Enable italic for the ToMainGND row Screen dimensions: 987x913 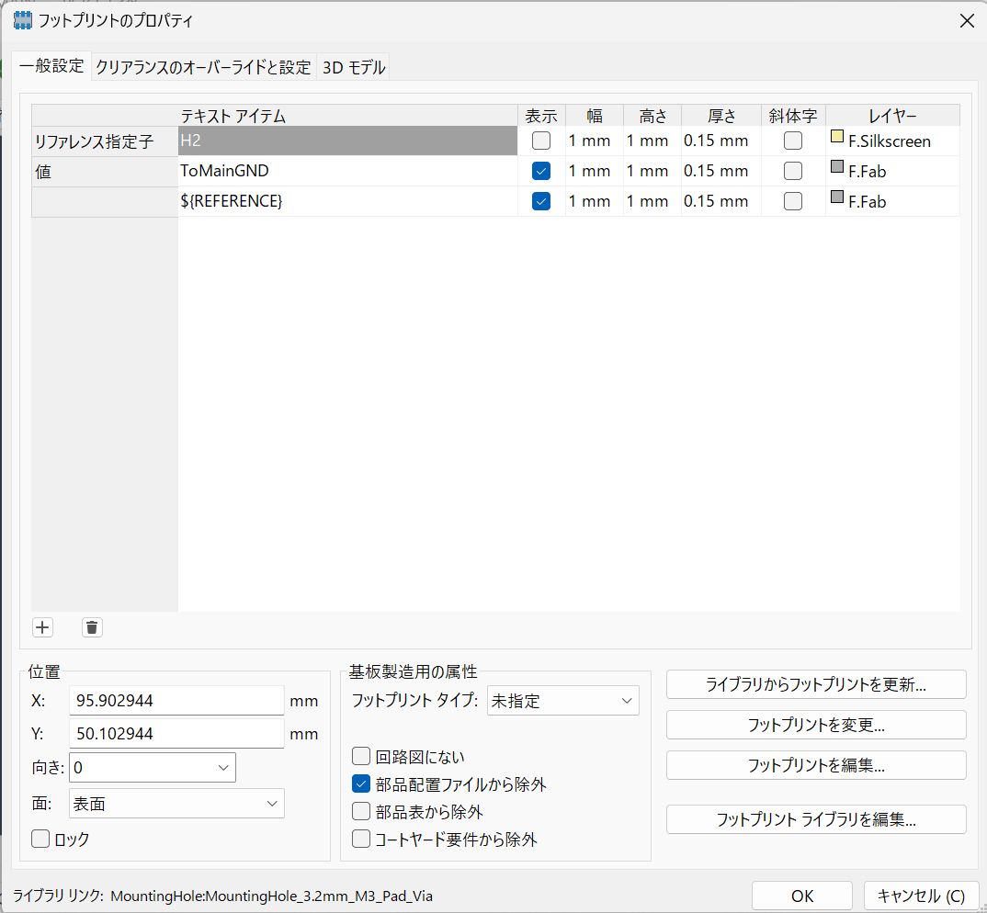(792, 171)
